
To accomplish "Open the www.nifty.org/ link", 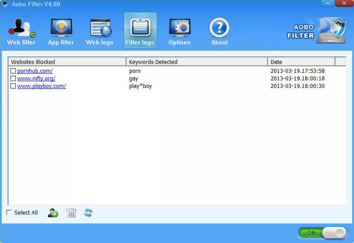I will pyautogui.click(x=36, y=78).
